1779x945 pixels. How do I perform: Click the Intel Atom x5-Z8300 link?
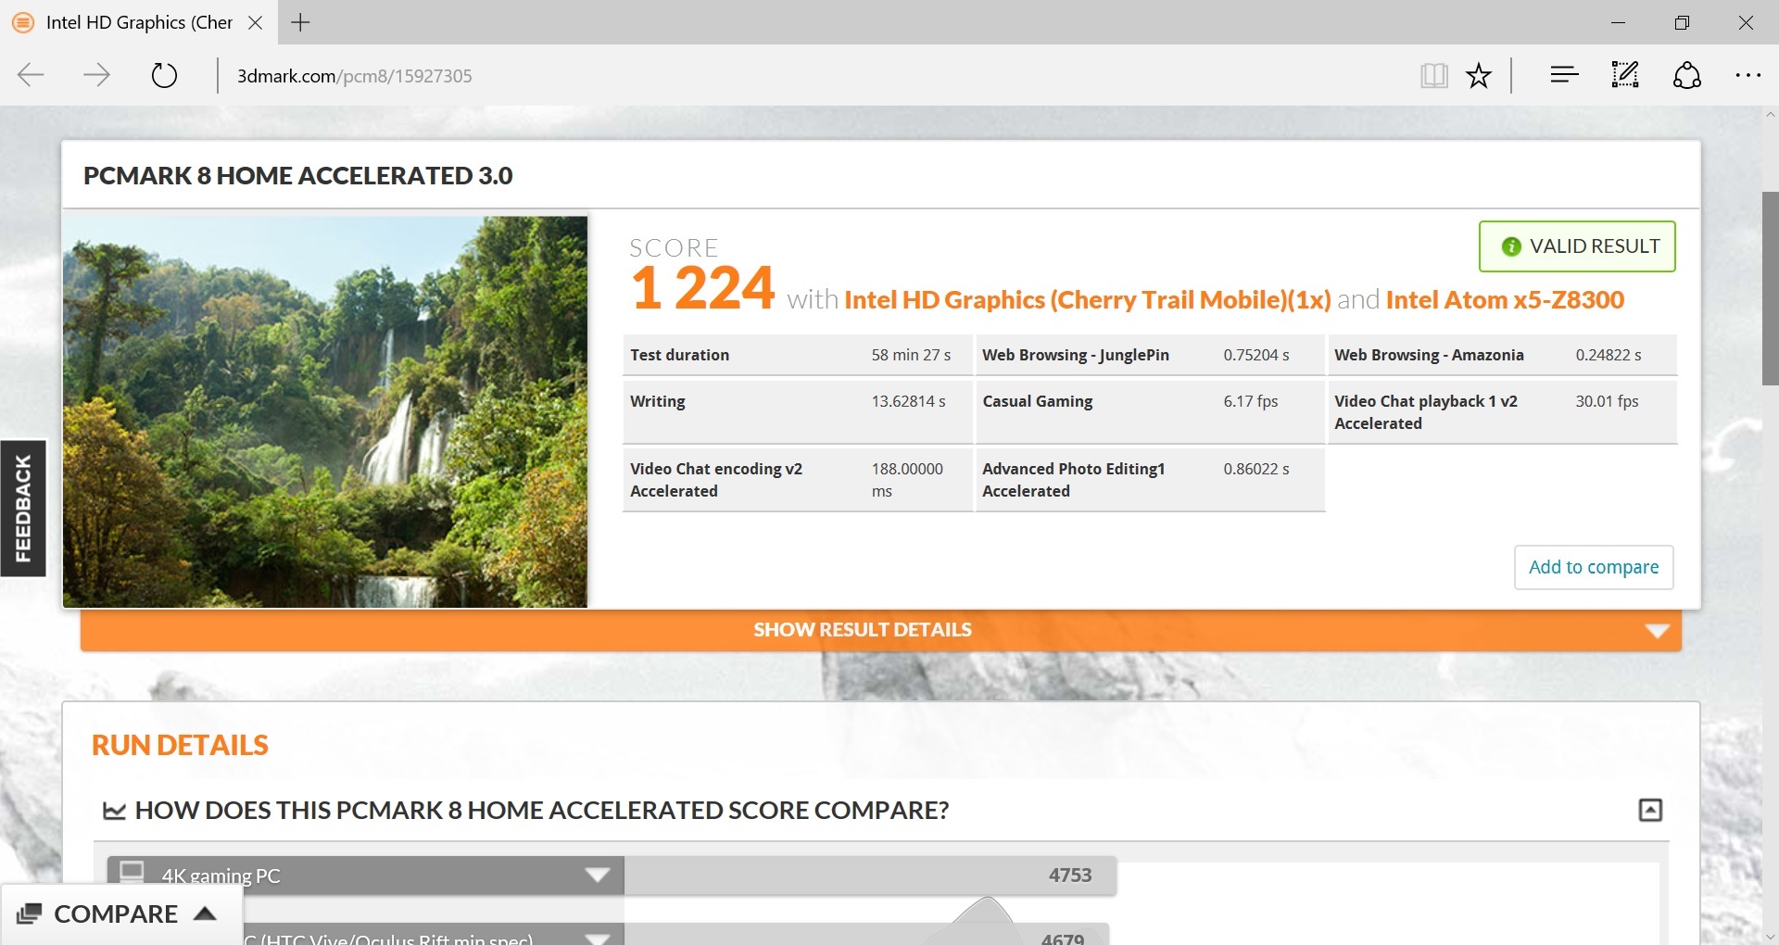click(x=1505, y=300)
